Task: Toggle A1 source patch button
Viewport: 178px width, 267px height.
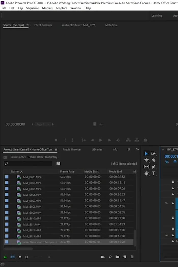Action: [x=166, y=235]
